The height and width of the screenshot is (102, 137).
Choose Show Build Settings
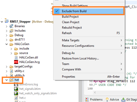[75, 6]
